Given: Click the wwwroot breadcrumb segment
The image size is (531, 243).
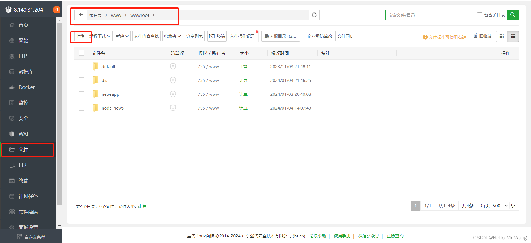Looking at the screenshot, I should pyautogui.click(x=140, y=15).
